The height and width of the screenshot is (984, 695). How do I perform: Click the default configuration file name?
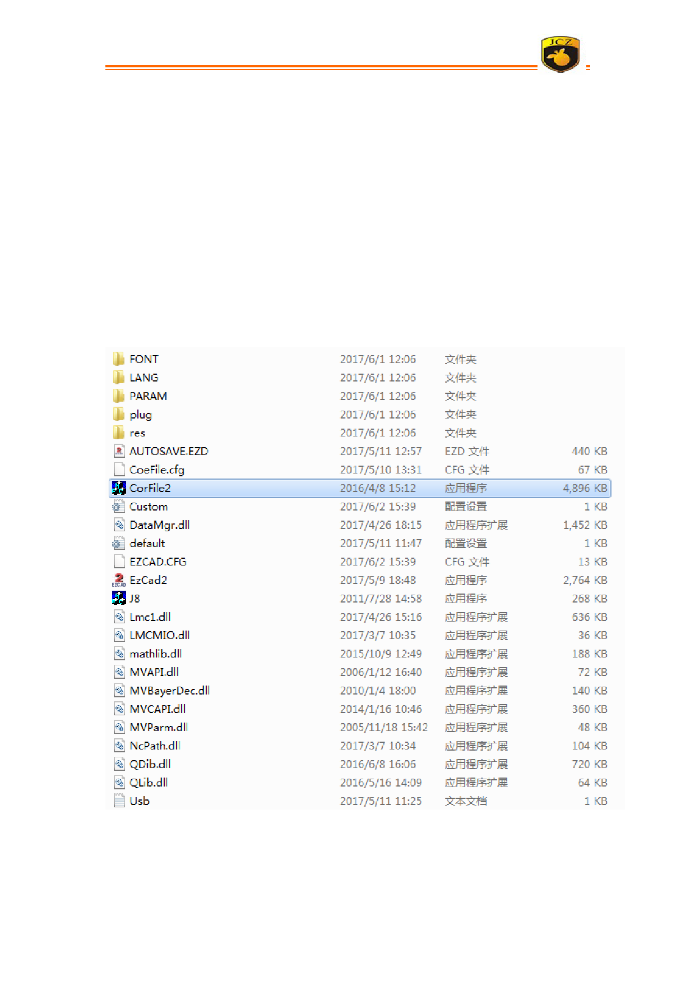[147, 543]
